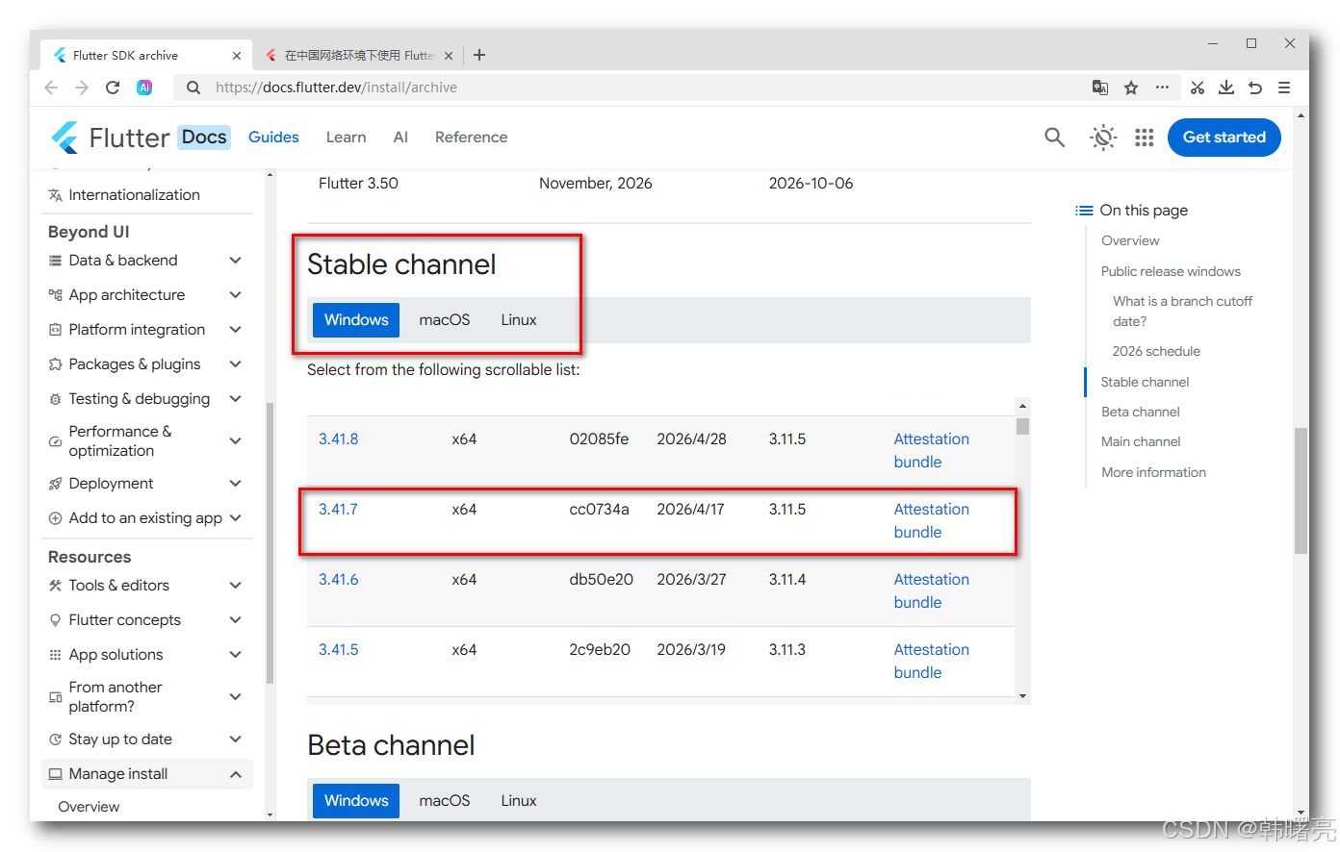The image size is (1340, 852).
Task: Click the Get started button
Action: click(1224, 138)
